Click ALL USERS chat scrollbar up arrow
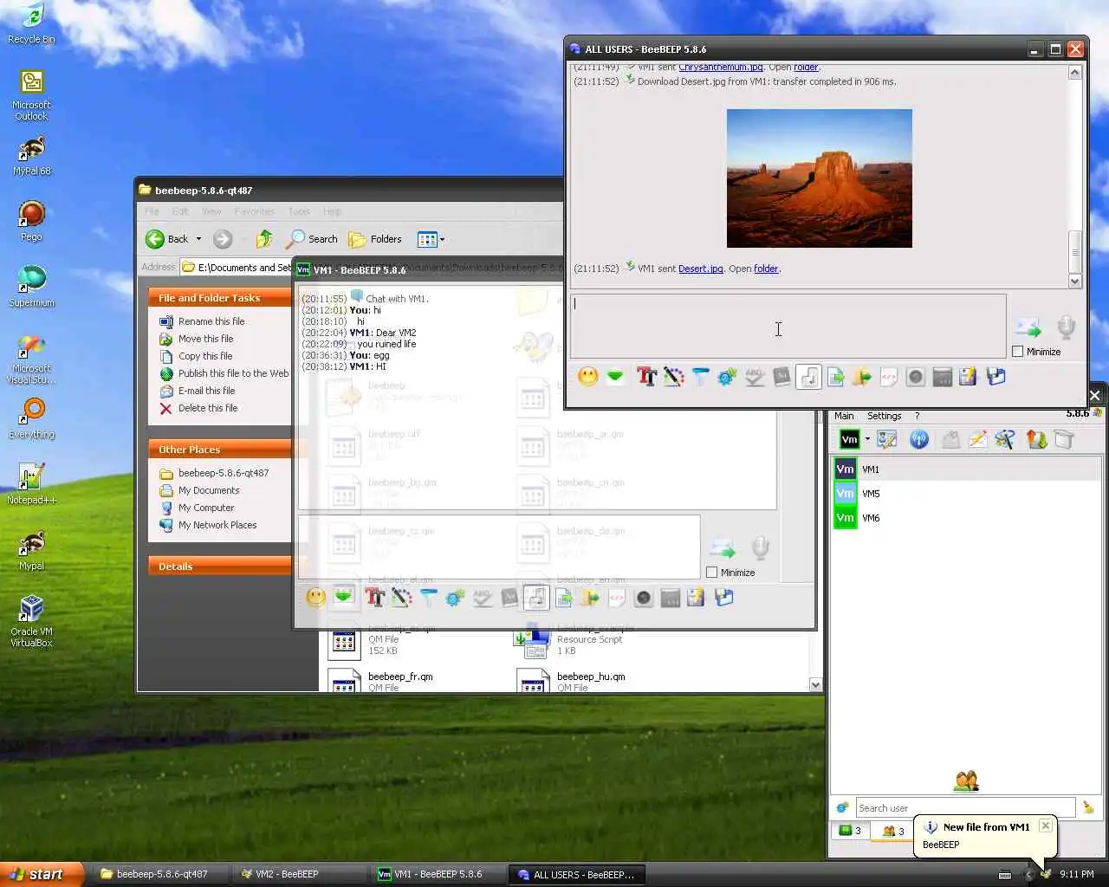Viewport: 1109px width, 887px height. (x=1075, y=73)
